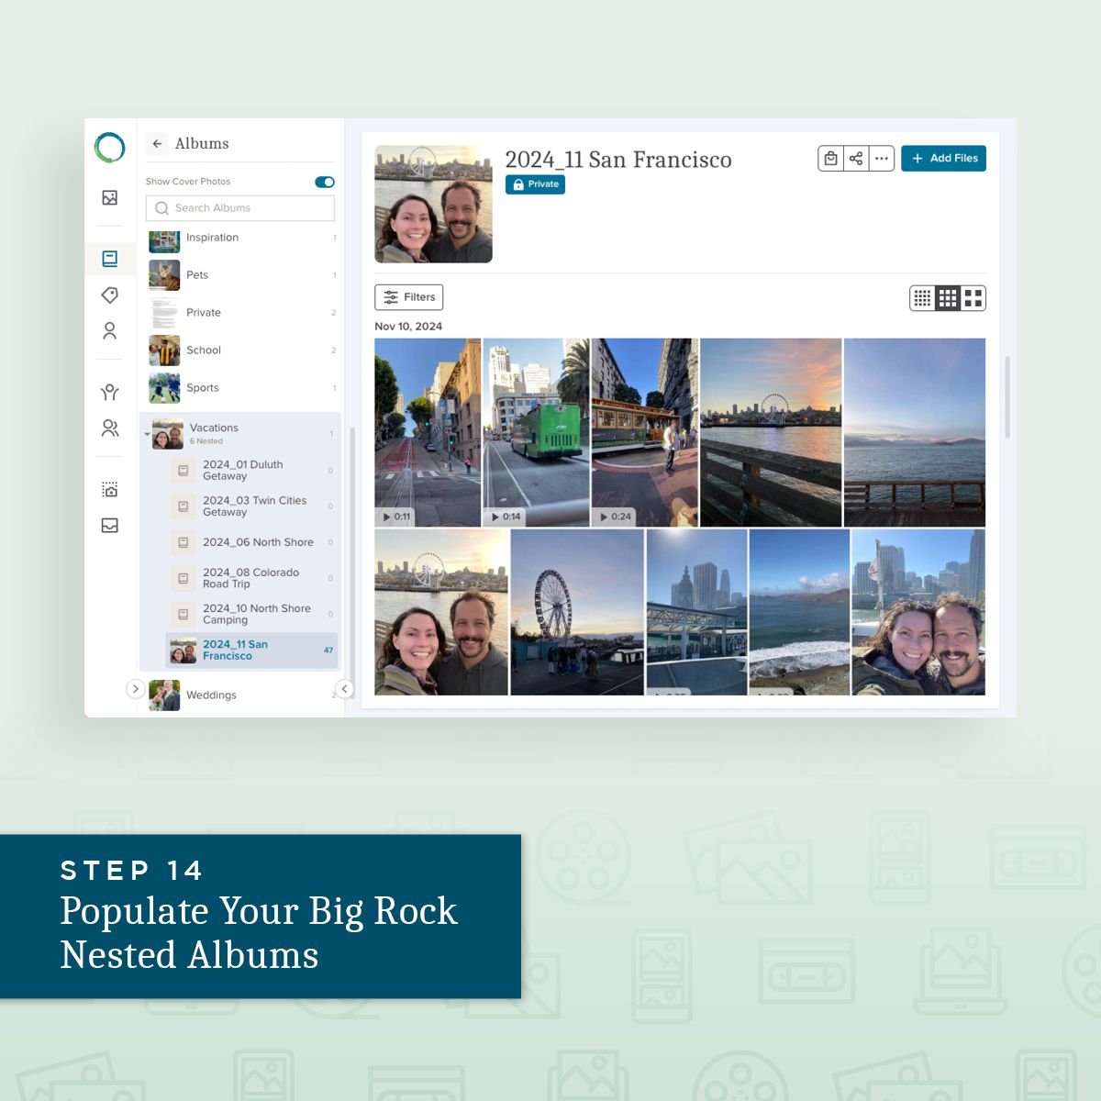Turn off the Show Cover Photos toggle
This screenshot has width=1101, height=1101.
point(325,182)
